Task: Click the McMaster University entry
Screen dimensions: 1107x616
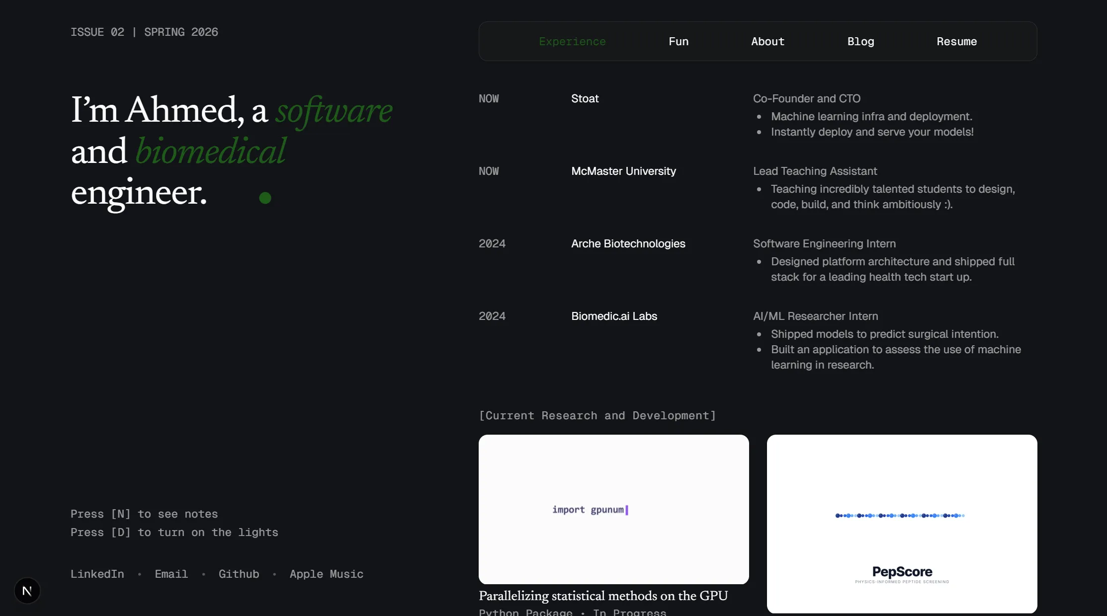Action: [x=623, y=171]
